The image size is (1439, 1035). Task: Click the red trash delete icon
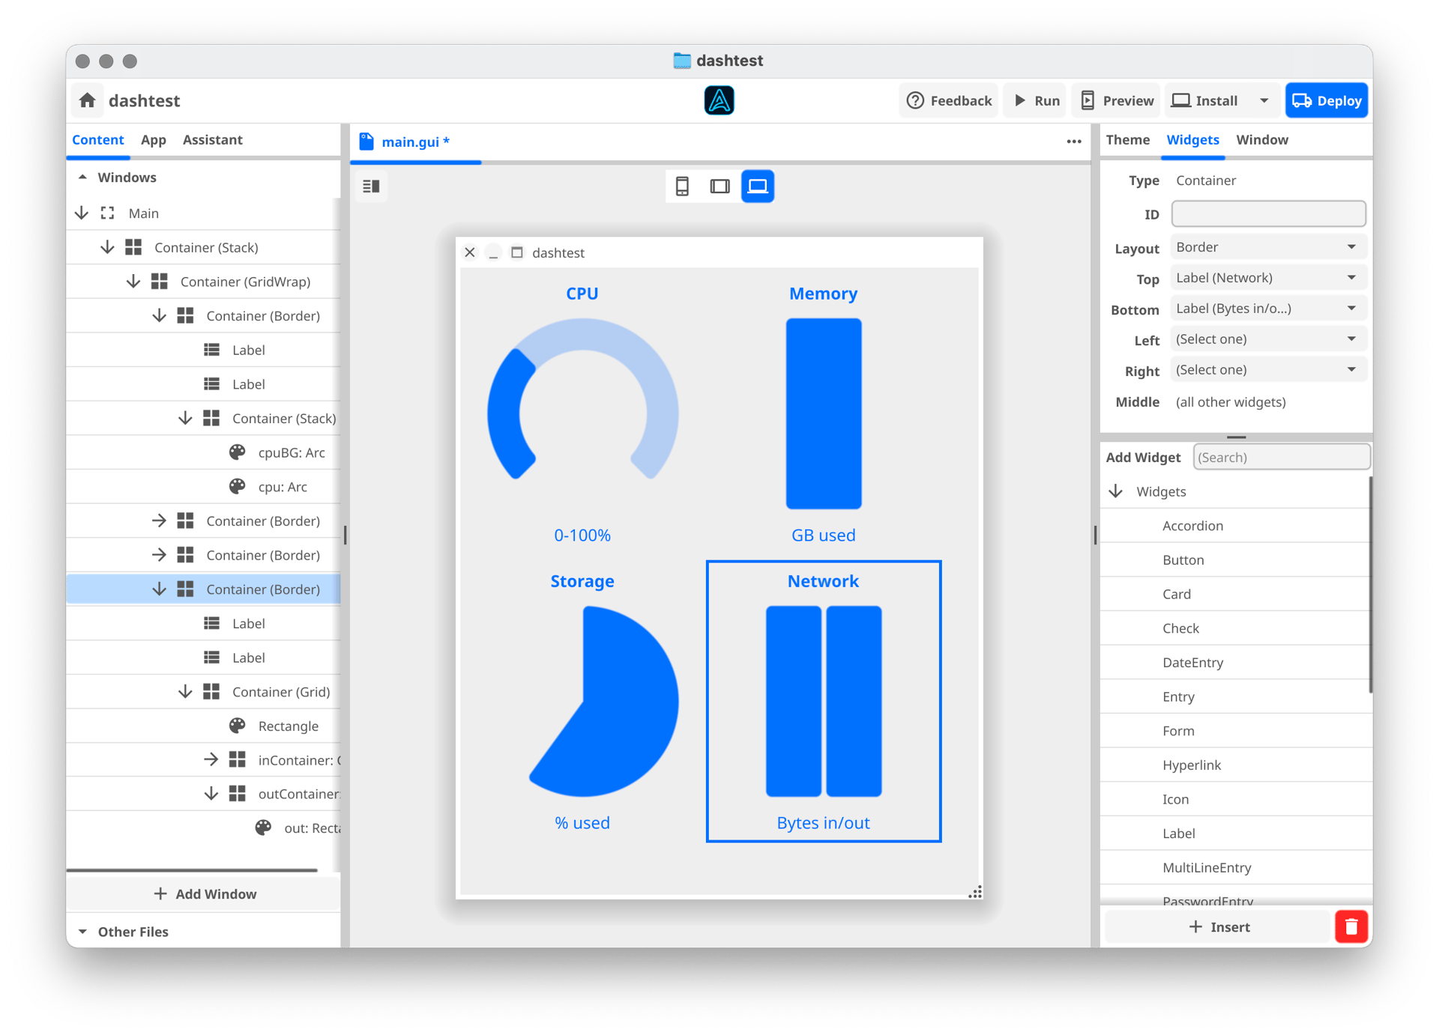pos(1351,926)
